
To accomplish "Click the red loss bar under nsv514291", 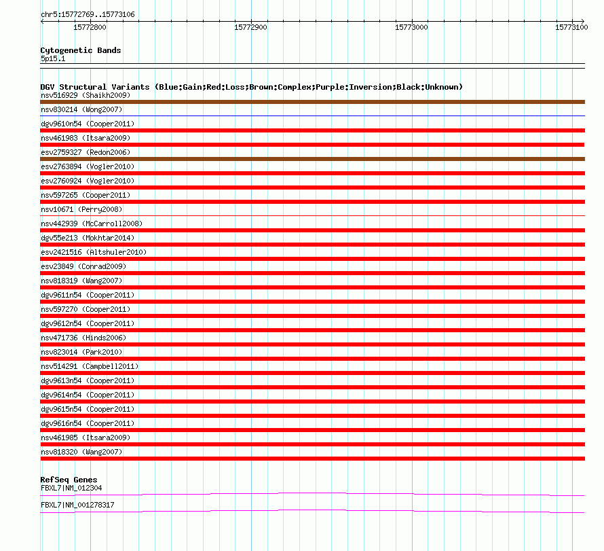I will [x=312, y=373].
